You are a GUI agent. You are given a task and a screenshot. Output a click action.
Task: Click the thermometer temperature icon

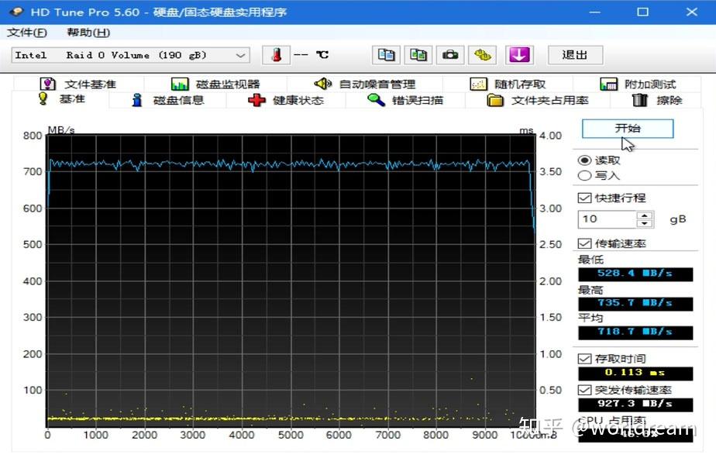pyautogui.click(x=277, y=55)
